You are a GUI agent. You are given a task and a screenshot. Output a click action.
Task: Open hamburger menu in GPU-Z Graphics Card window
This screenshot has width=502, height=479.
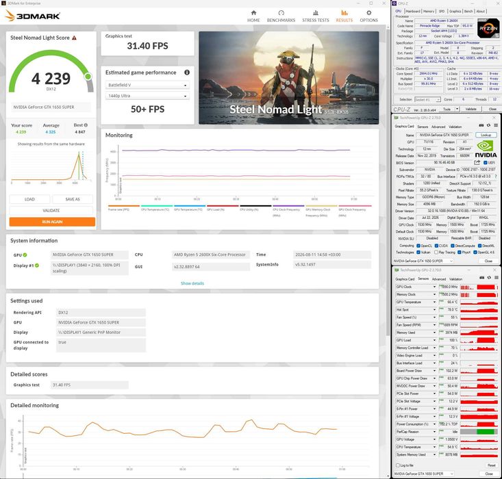click(x=496, y=125)
